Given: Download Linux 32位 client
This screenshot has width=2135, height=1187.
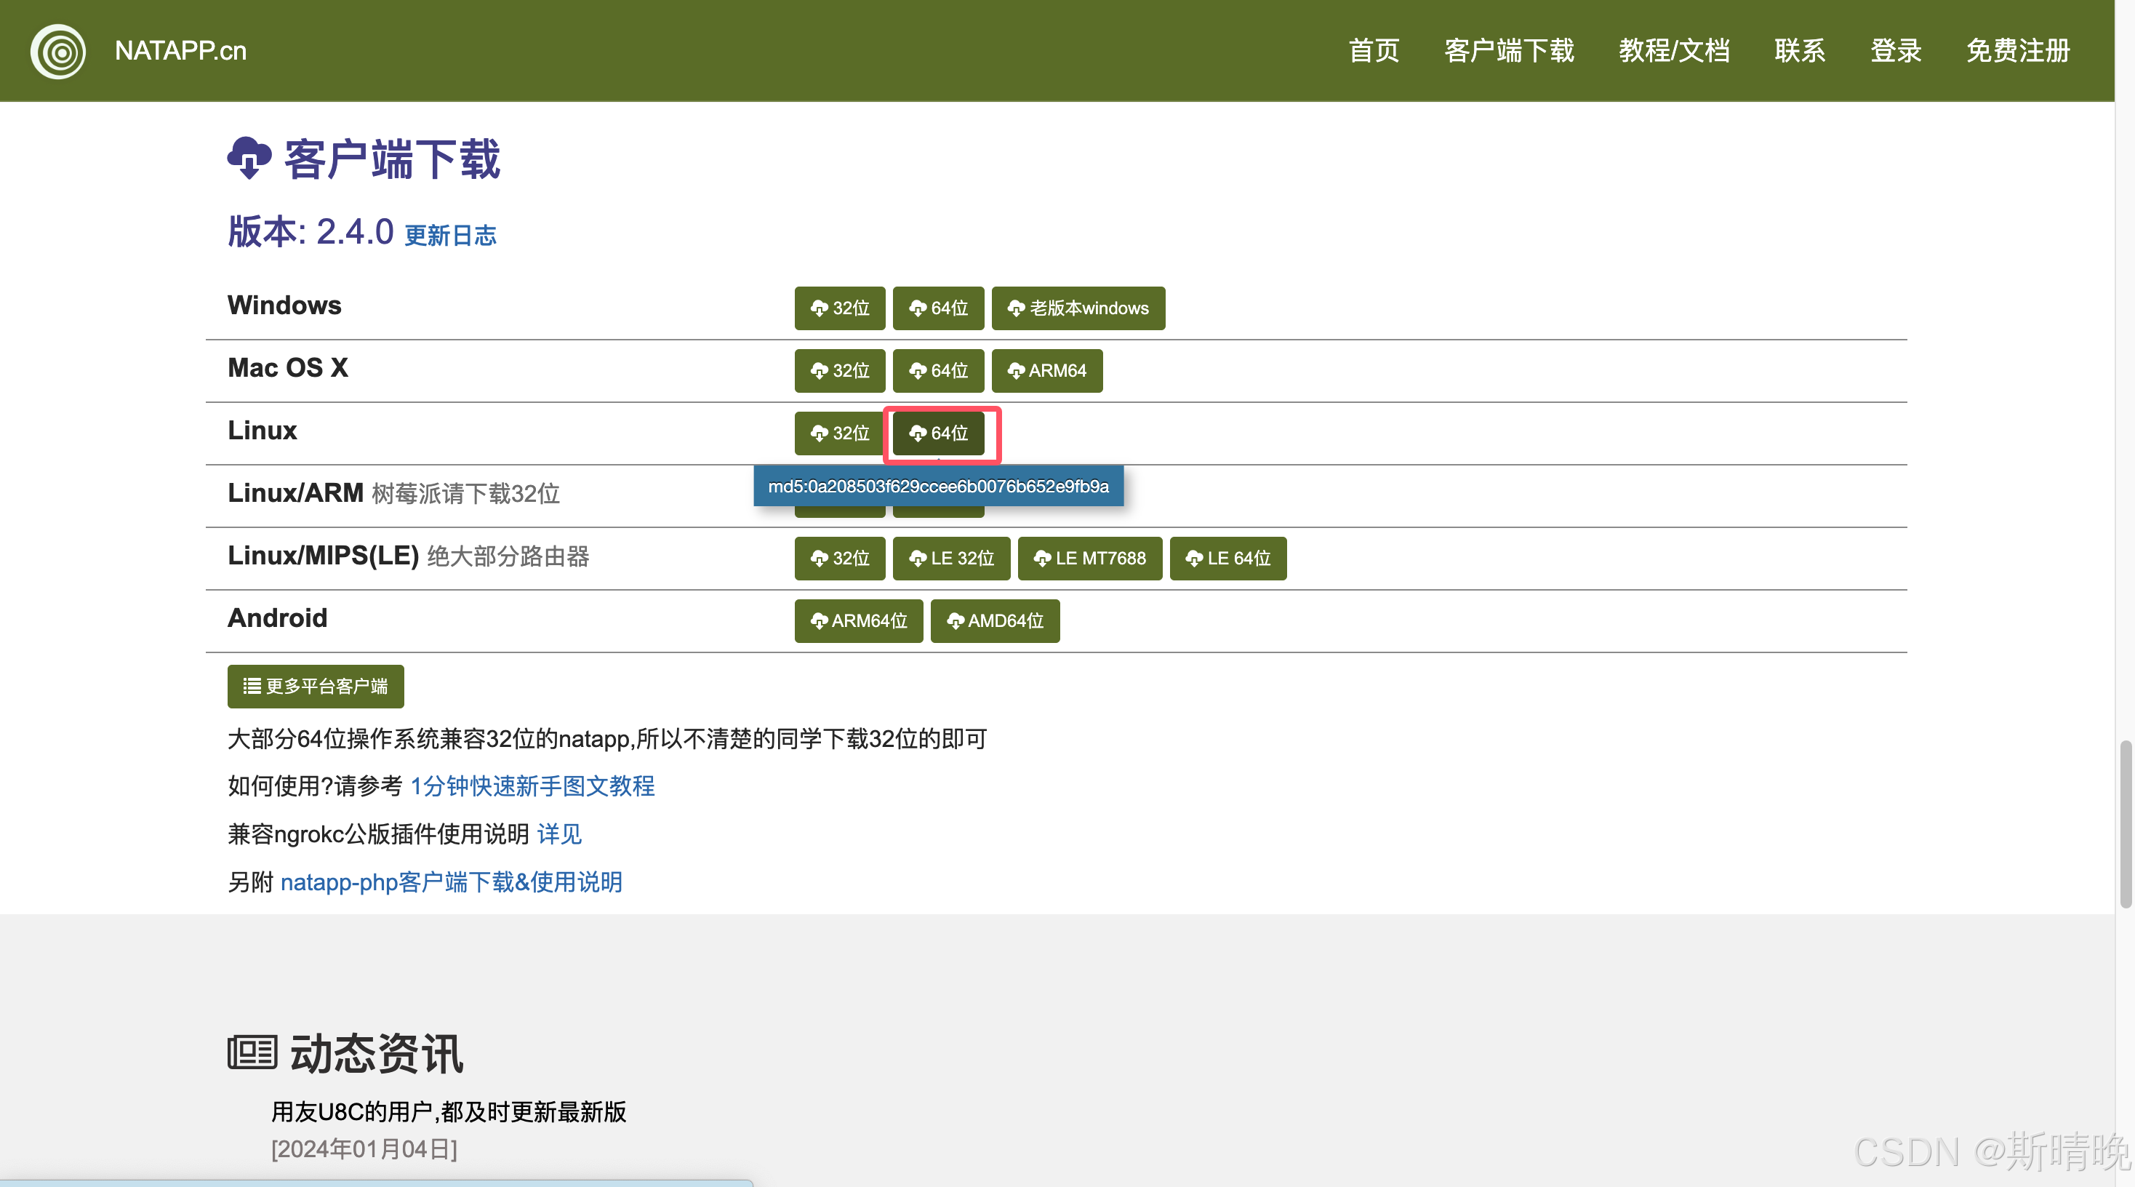Looking at the screenshot, I should pos(840,433).
